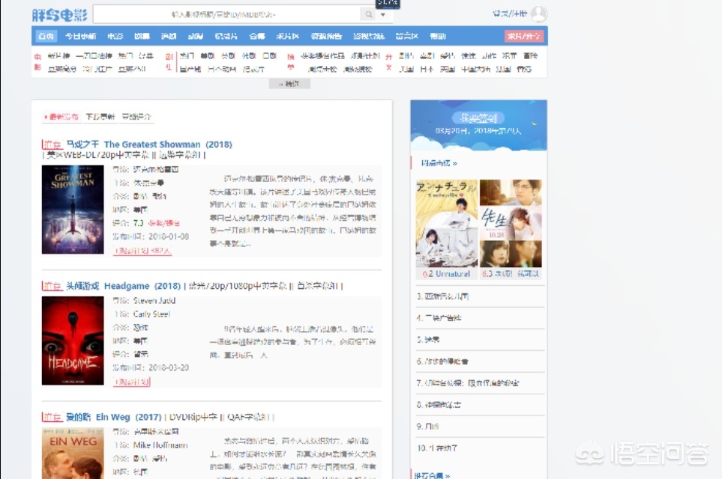Select the 最新发布 list tab

61,117
